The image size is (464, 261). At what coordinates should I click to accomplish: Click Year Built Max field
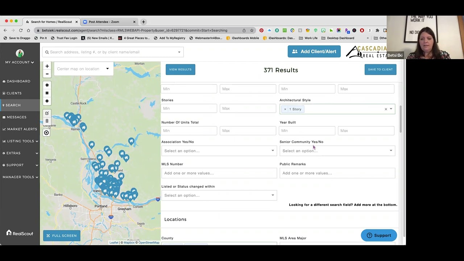(366, 130)
